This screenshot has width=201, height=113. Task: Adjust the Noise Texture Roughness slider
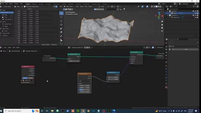84,90
